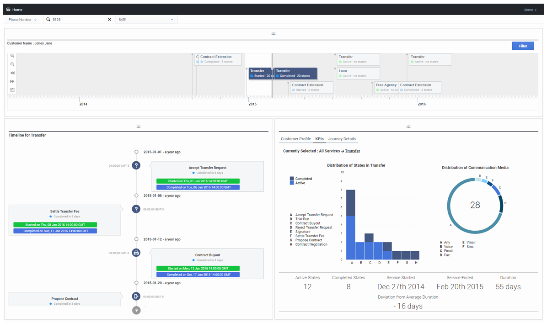This screenshot has width=547, height=323.
Task: Switch to the Customer Profile tab
Action: (295, 139)
